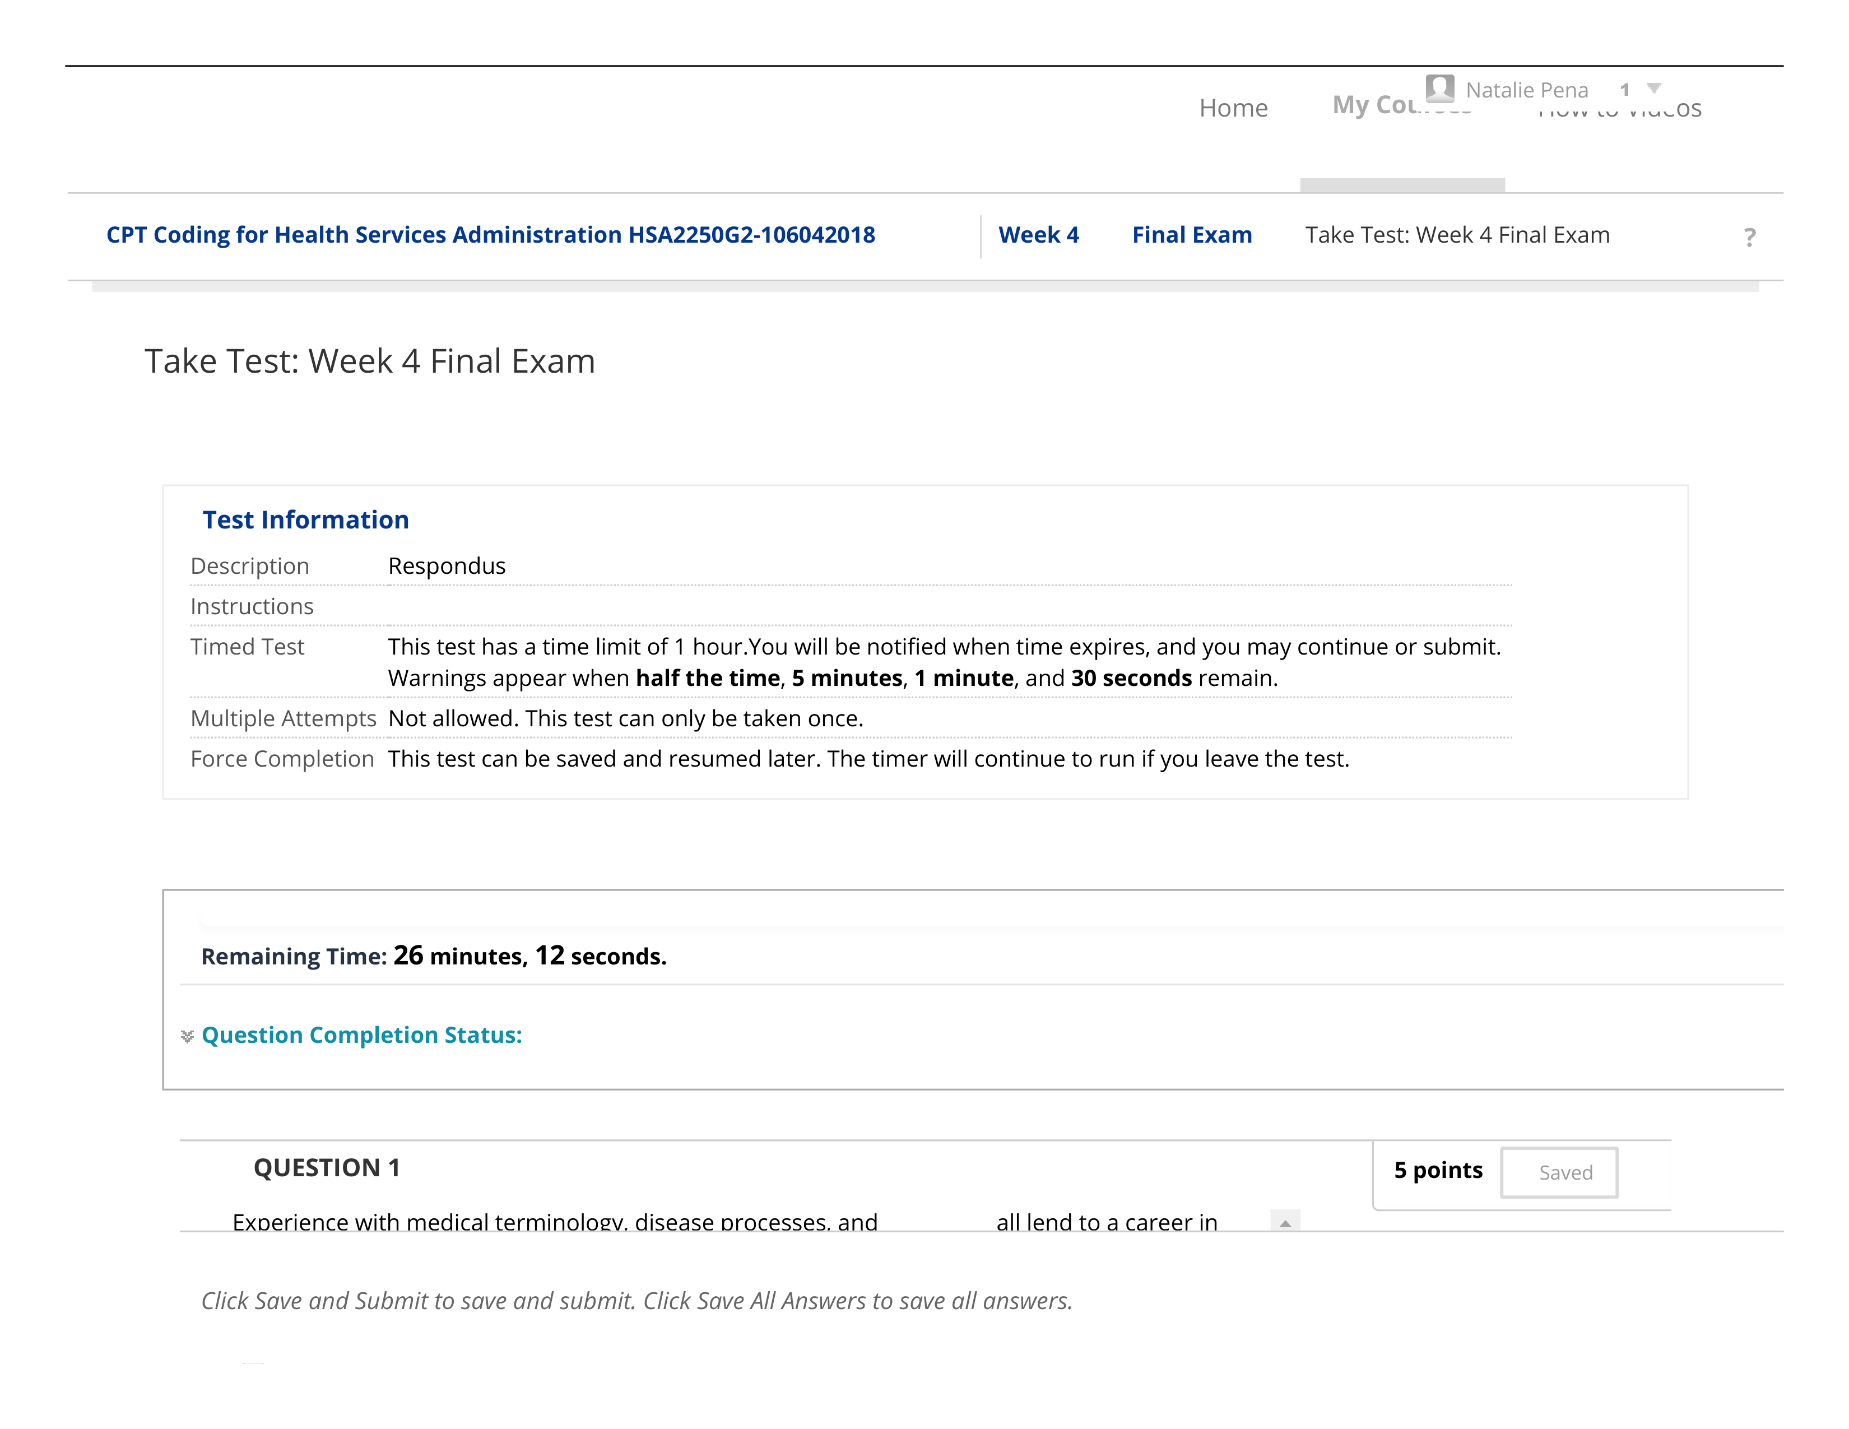This screenshot has width=1849, height=1429.
Task: Click the Respondus description value
Action: tap(446, 565)
